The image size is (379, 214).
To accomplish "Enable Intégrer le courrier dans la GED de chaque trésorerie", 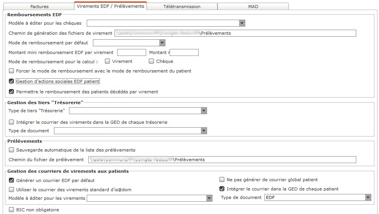I will pyautogui.click(x=11, y=122).
